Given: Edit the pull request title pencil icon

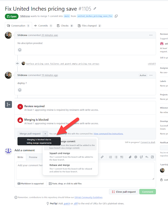Looking at the screenshot, I should (x=95, y=9).
